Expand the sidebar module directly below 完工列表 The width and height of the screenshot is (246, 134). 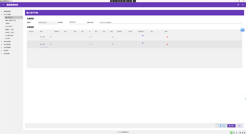point(1,42)
